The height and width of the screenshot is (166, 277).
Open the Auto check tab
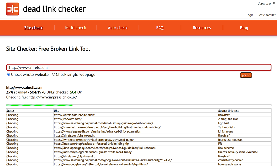(118, 28)
